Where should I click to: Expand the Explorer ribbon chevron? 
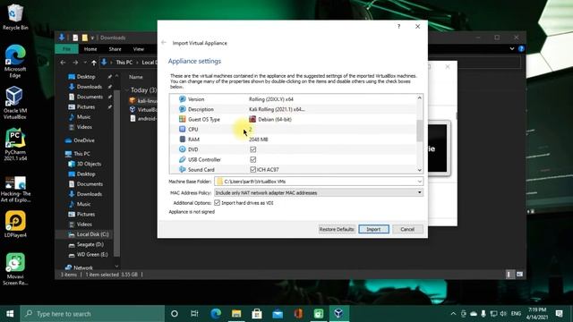[512, 48]
